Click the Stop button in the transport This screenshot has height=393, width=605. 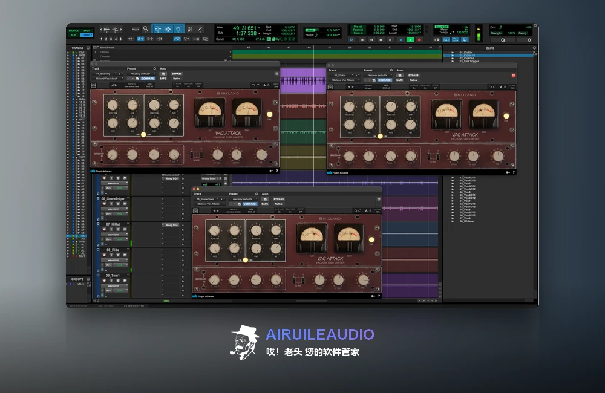click(401, 40)
